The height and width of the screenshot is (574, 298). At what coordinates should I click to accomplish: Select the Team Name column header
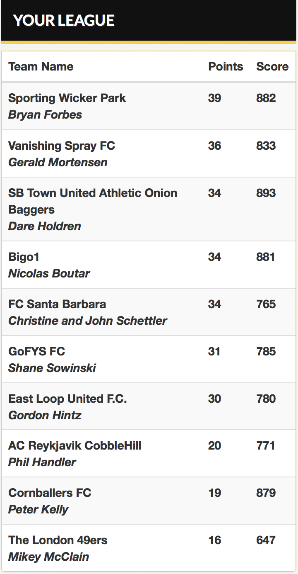tap(41, 66)
